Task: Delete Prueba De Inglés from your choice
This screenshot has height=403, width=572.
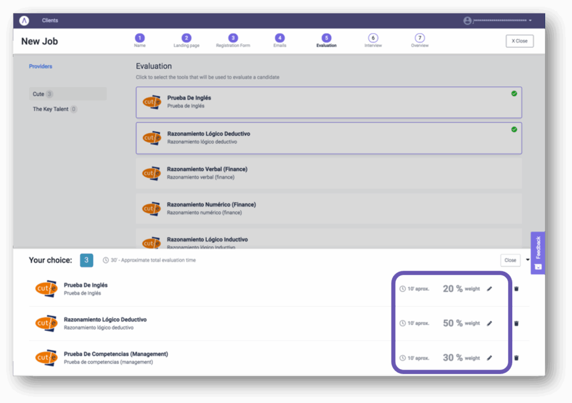Action: pyautogui.click(x=517, y=289)
